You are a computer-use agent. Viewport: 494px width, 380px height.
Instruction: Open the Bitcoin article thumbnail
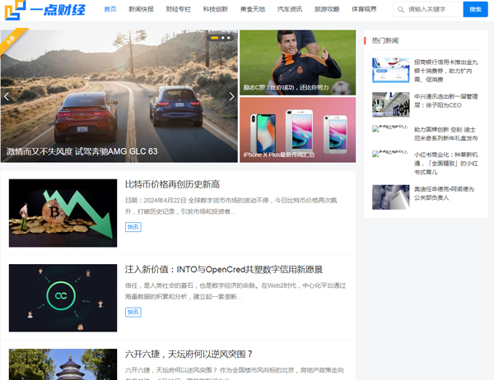pos(63,213)
